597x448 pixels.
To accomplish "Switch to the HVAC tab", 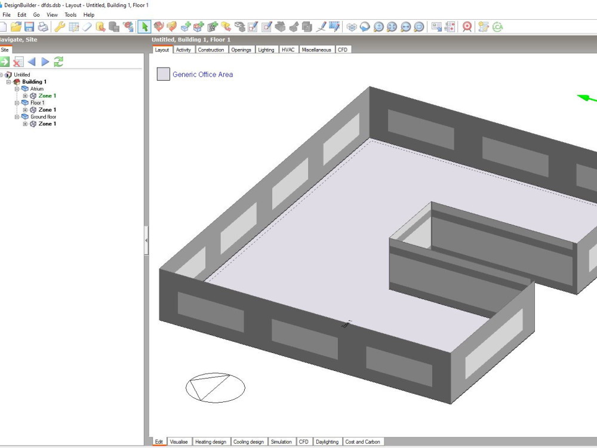I will coord(288,50).
